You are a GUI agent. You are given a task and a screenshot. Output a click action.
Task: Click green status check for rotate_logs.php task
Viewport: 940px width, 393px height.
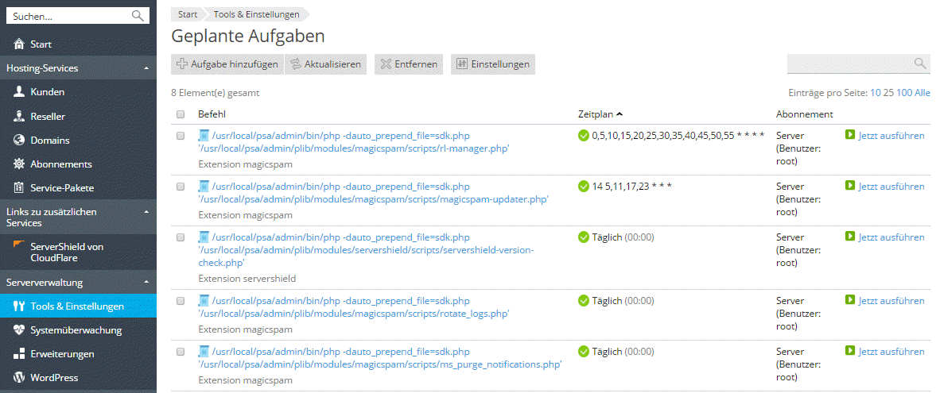tap(583, 301)
